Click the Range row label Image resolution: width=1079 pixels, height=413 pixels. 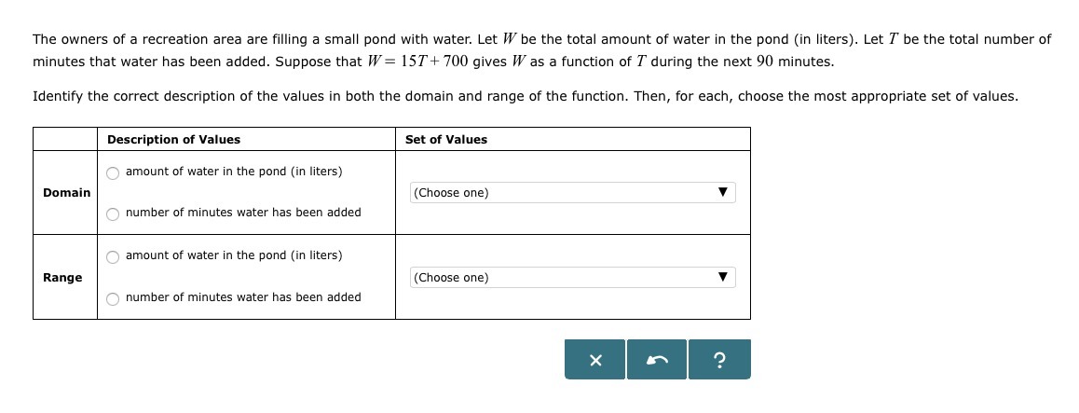(62, 278)
